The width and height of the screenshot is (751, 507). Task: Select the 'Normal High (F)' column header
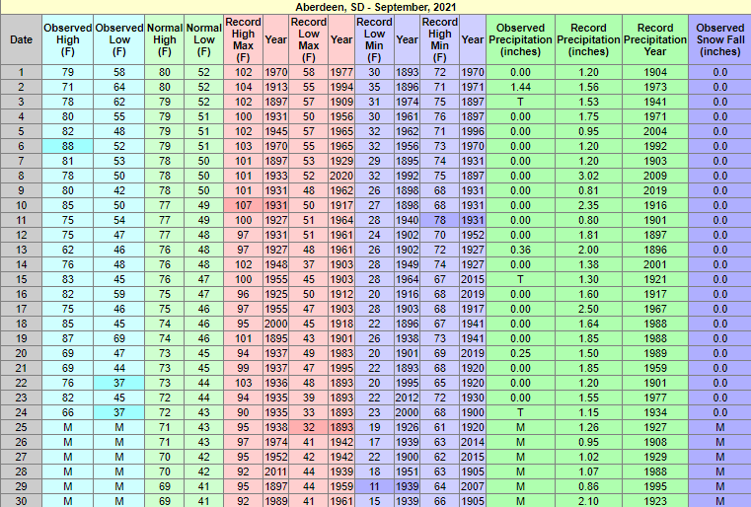[x=165, y=39]
